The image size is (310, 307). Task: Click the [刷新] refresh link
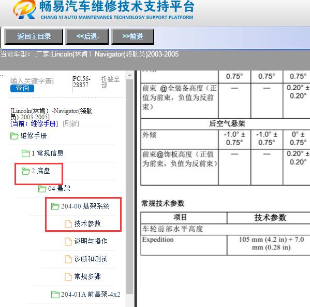(71, 123)
